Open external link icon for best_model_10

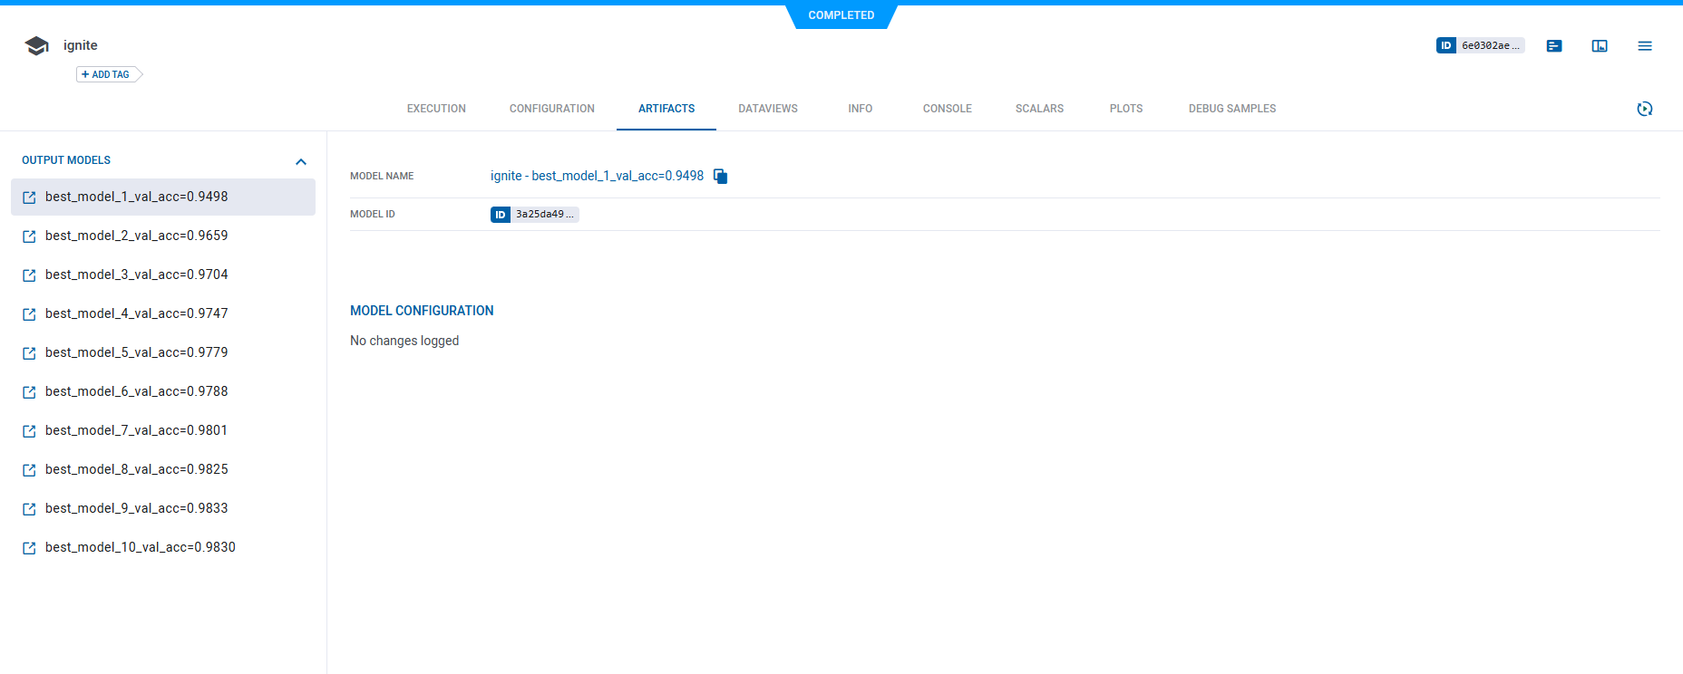click(x=29, y=548)
